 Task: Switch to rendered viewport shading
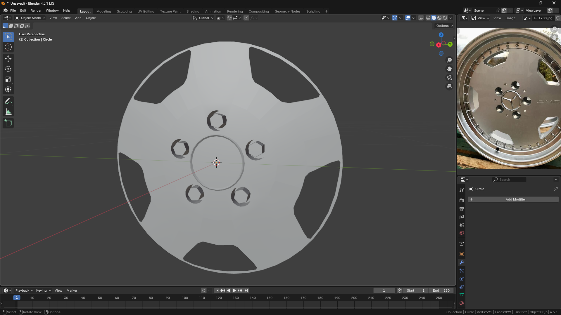(445, 18)
